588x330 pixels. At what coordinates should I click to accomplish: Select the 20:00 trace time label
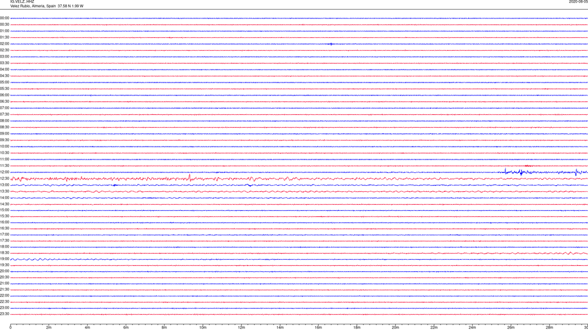[4, 271]
